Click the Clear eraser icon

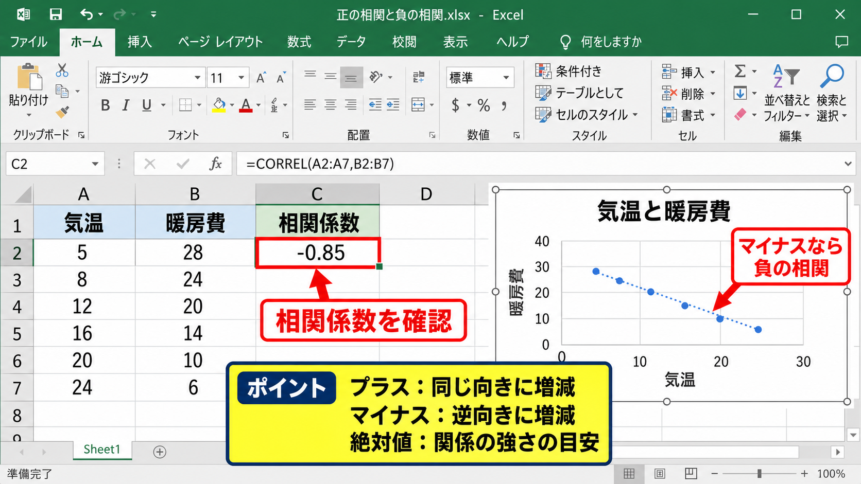[x=740, y=114]
